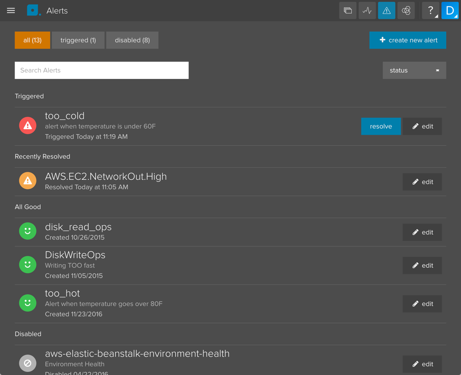Screen dimensions: 461x375
Task: Switch to the triggered (1) tab
Action: point(78,40)
